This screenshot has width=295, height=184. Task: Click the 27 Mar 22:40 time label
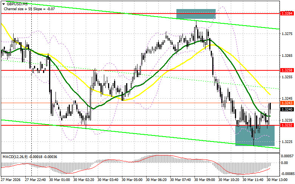tap(36, 180)
